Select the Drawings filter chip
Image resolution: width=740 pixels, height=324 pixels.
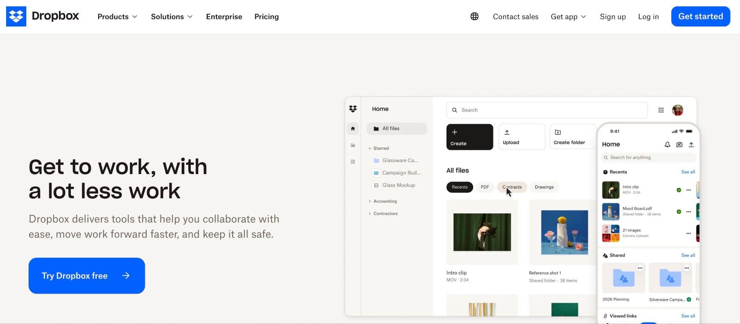(544, 187)
